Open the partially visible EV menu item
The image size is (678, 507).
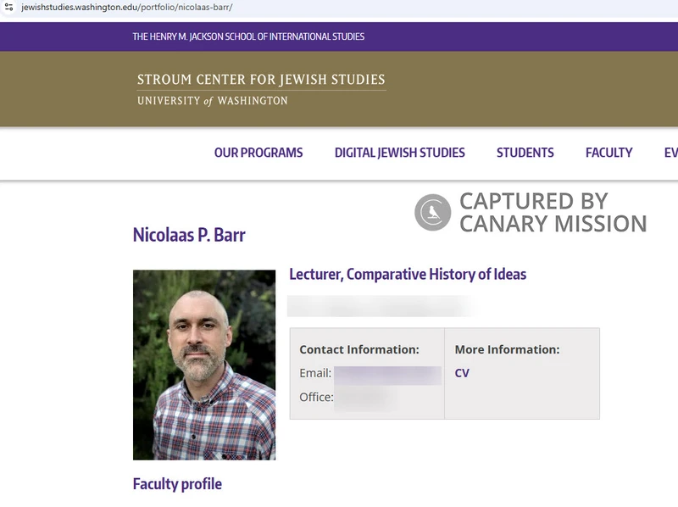(x=670, y=153)
